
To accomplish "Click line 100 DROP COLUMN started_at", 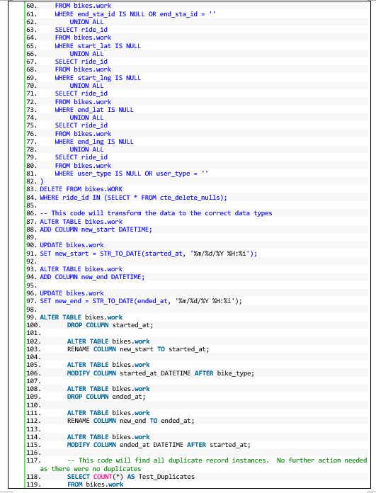I will [110, 325].
